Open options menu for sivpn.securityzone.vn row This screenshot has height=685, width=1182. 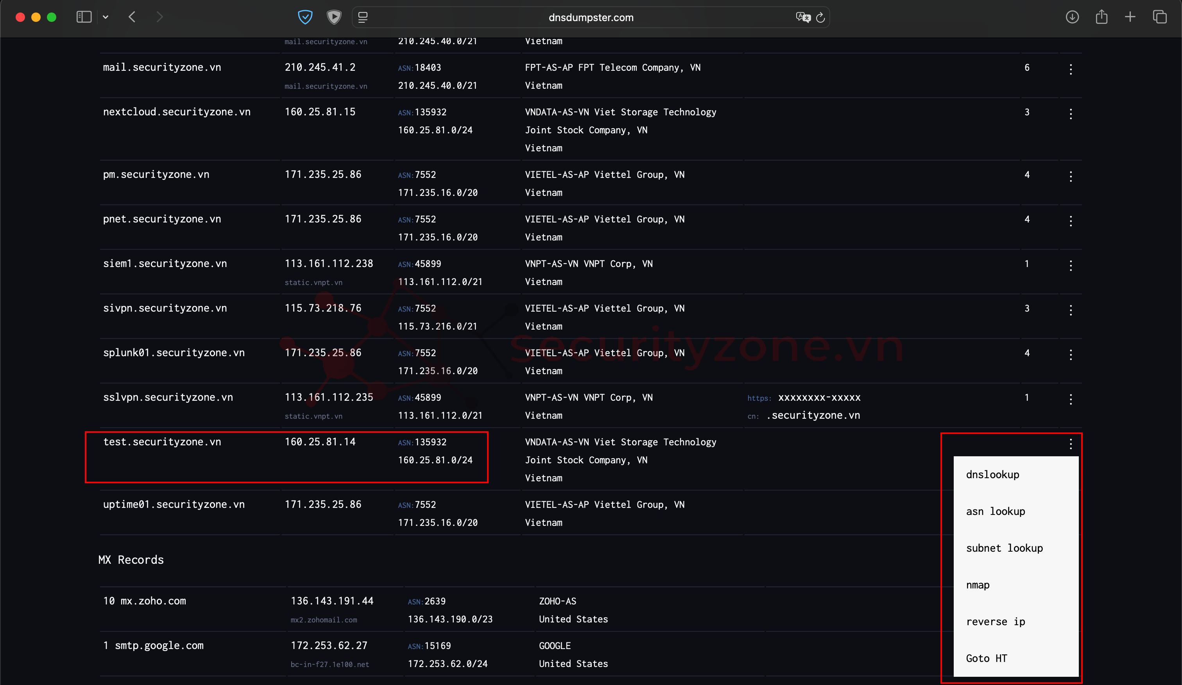click(x=1071, y=310)
